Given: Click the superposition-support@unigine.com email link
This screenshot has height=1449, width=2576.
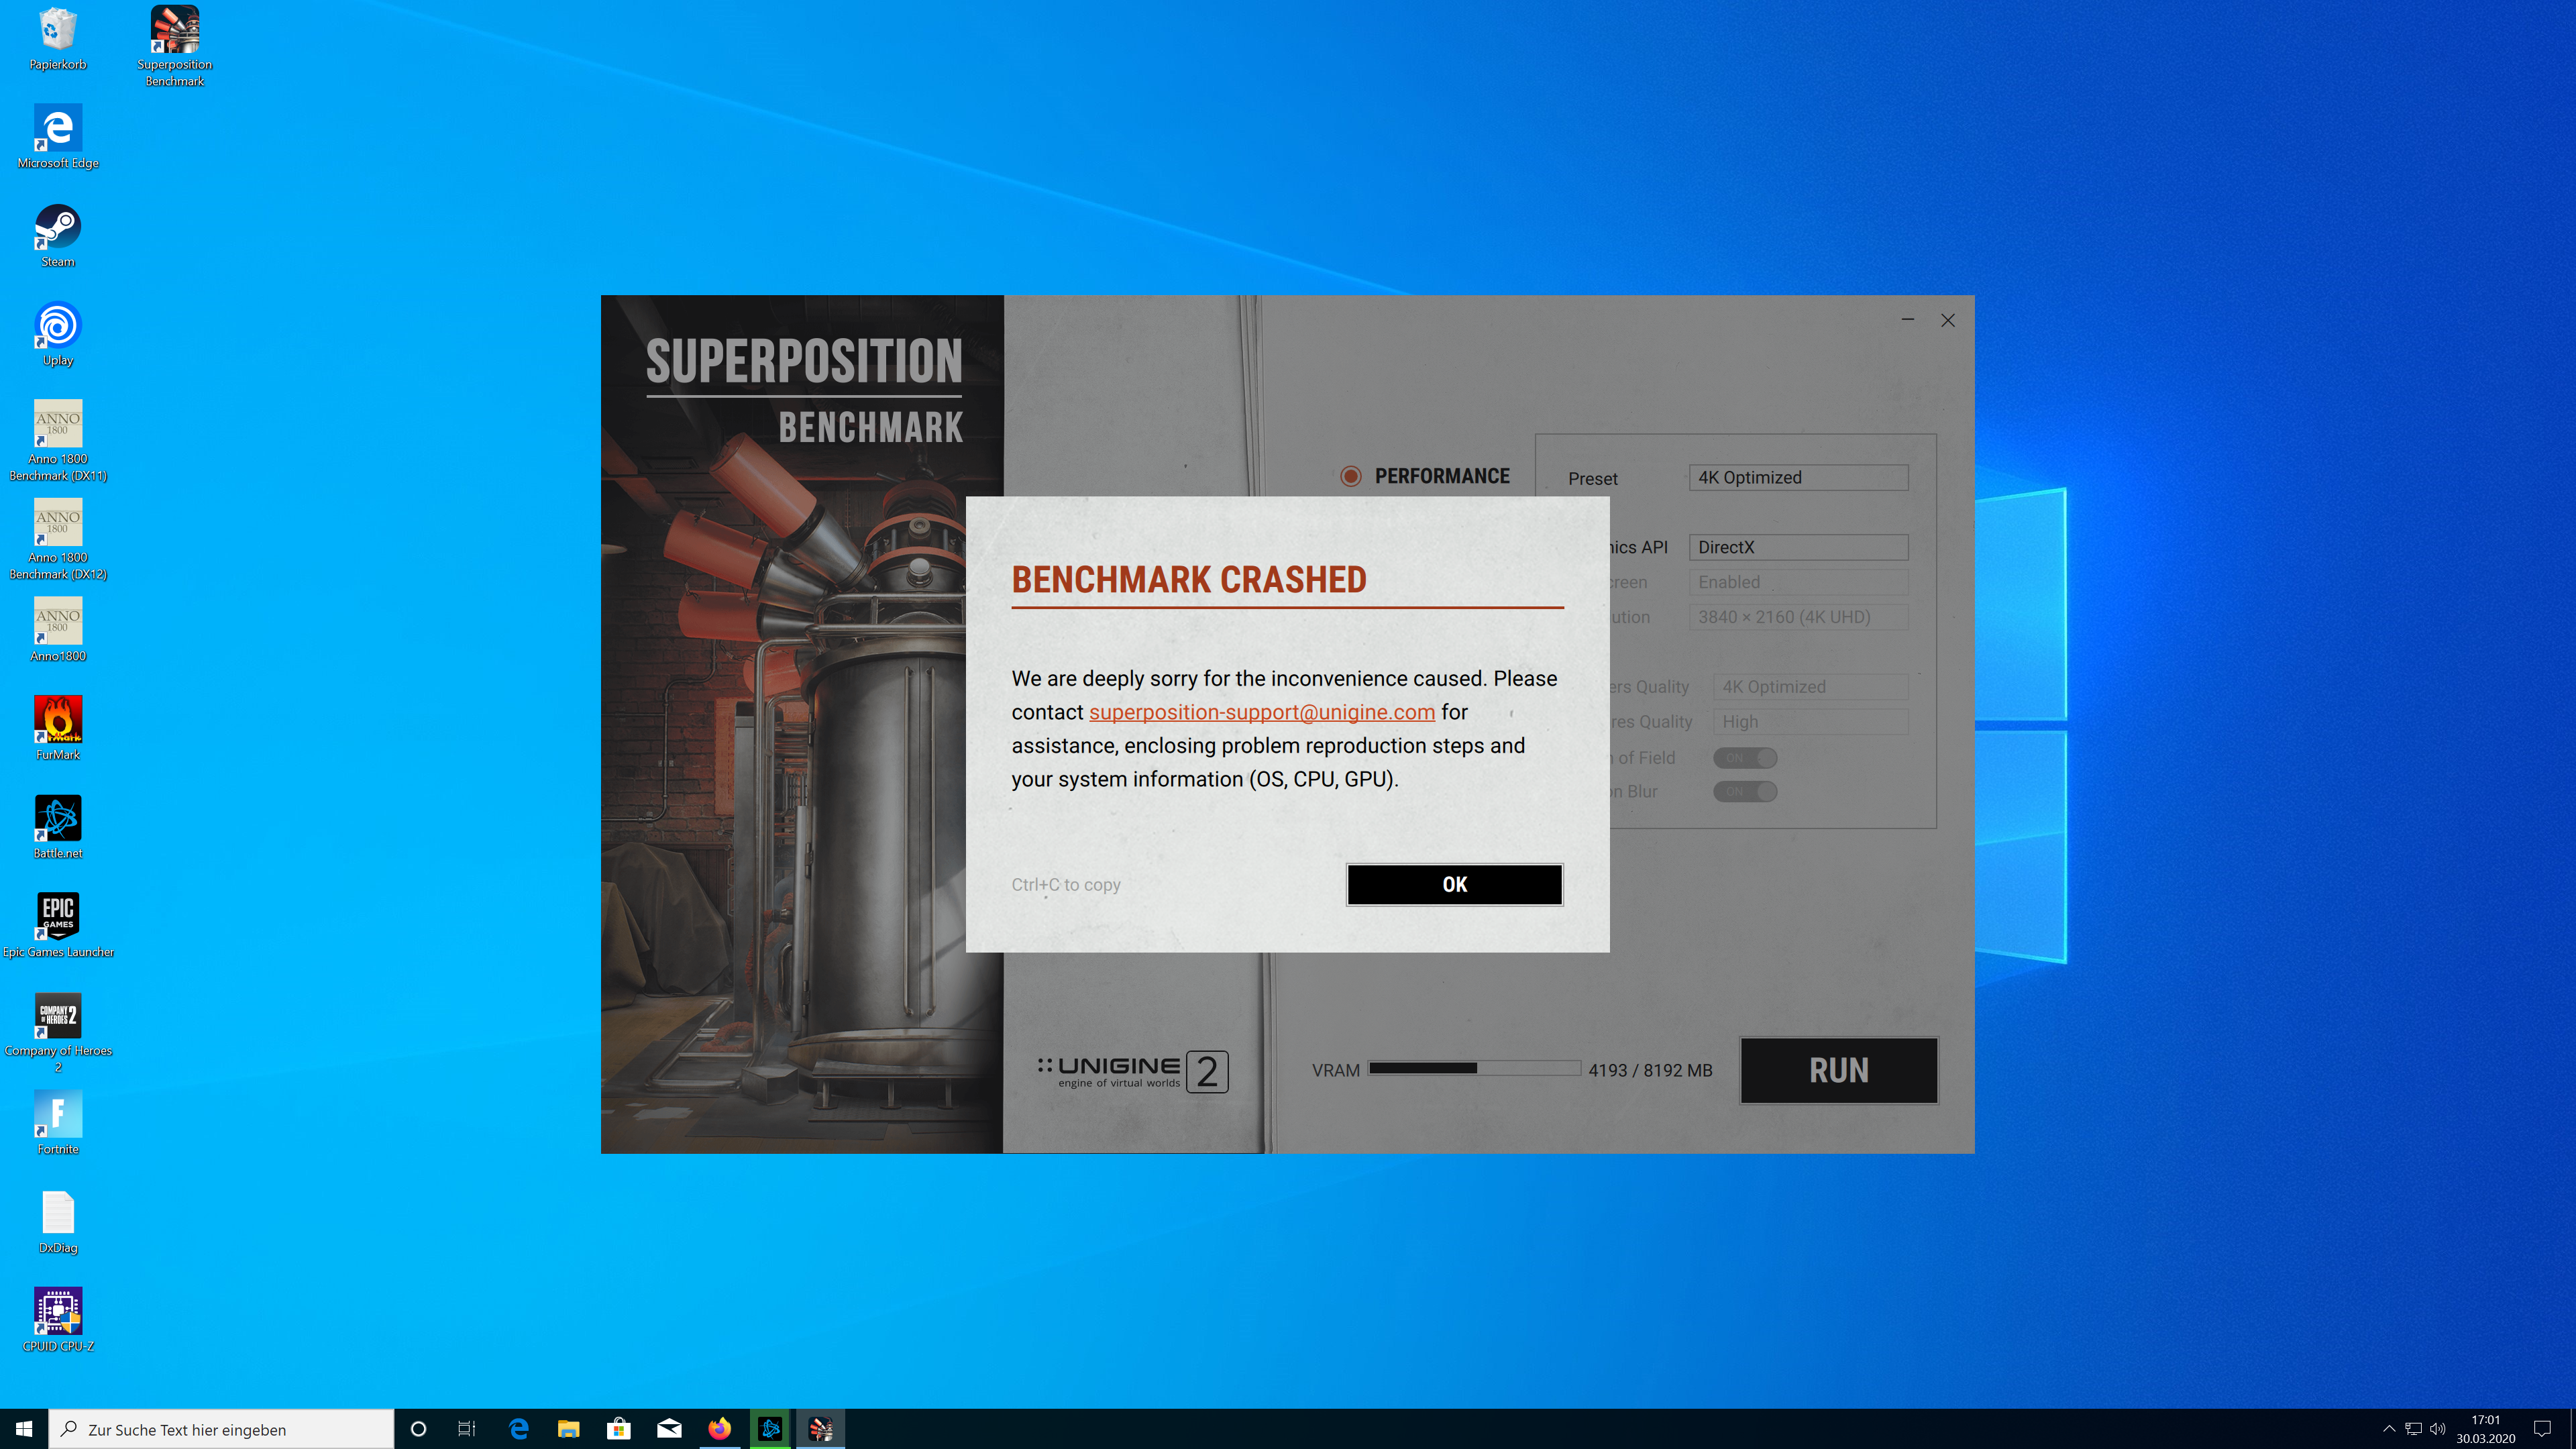Looking at the screenshot, I should coord(1261,712).
